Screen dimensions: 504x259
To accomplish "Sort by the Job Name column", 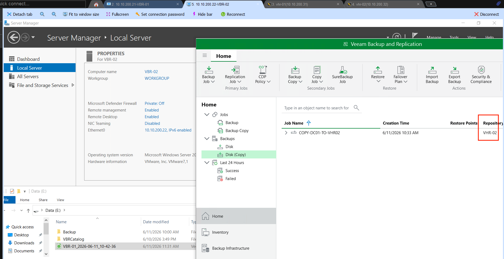I will coord(294,123).
